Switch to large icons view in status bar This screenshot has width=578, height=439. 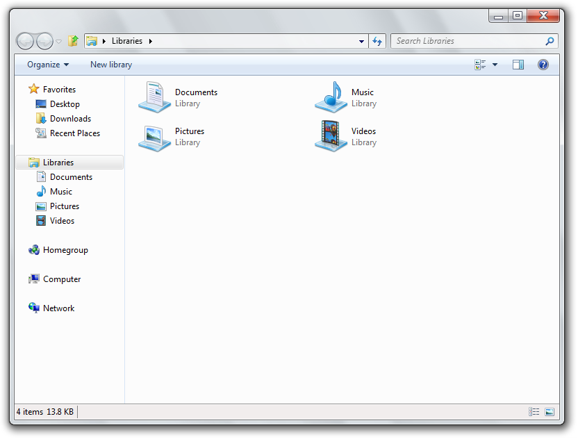(550, 412)
